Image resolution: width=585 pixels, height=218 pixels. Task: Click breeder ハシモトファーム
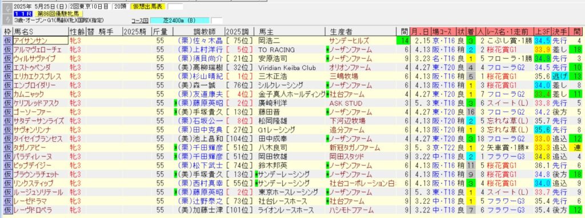[x=352, y=210]
